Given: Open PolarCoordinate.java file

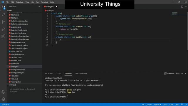Looking at the screenshot, I should (19, 24).
